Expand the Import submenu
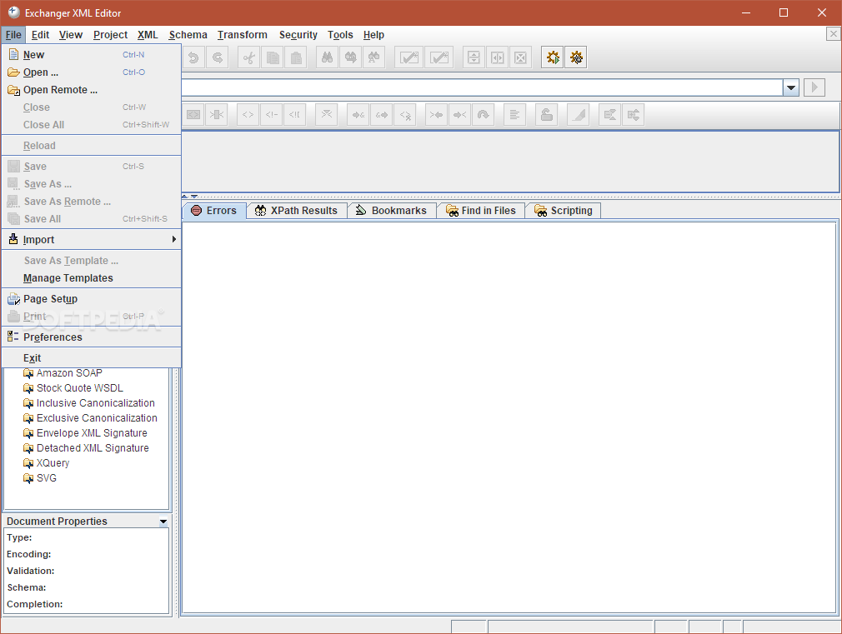Viewport: 842px width, 634px height. pos(92,239)
